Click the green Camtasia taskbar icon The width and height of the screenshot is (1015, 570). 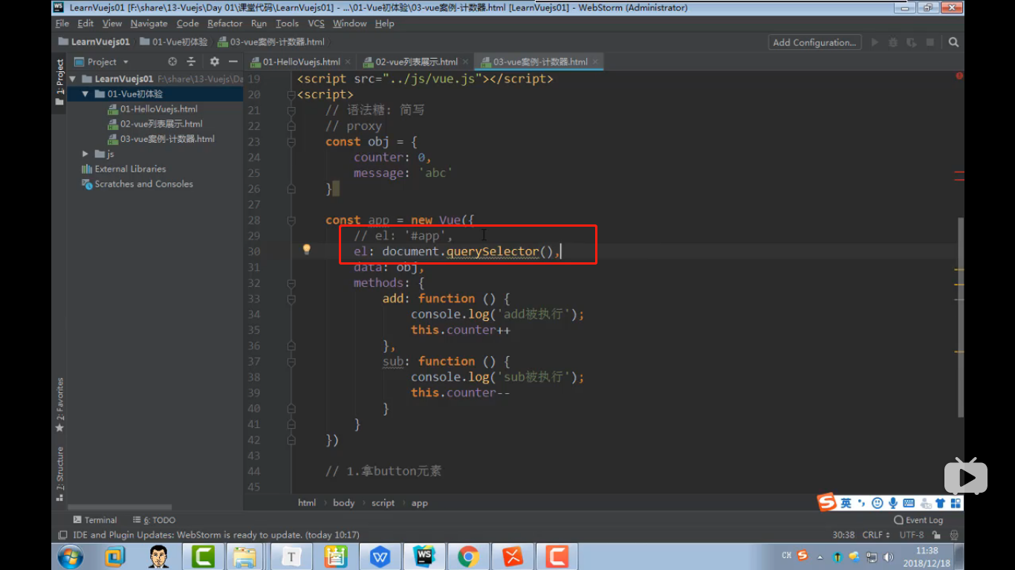tap(203, 556)
